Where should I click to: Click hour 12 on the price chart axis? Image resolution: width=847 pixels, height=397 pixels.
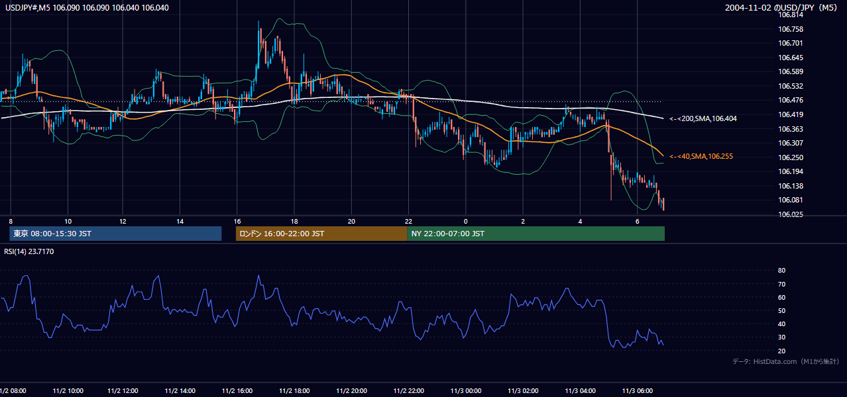tap(123, 221)
